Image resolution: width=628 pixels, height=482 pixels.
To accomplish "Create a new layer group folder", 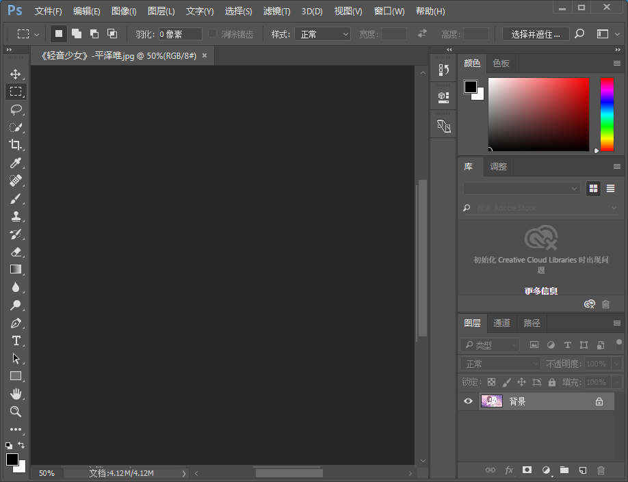I will coord(564,470).
